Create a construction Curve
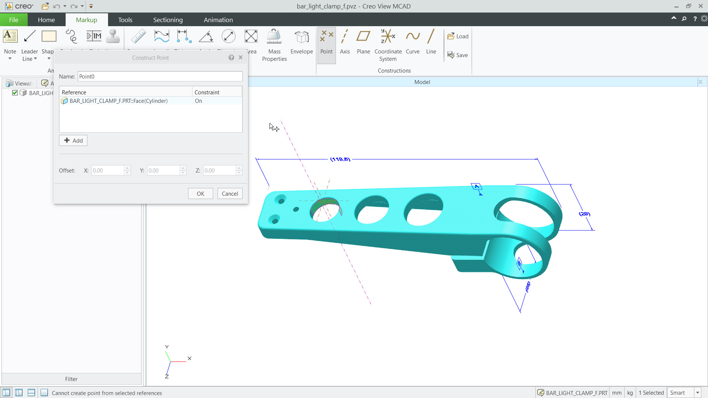 tap(413, 42)
